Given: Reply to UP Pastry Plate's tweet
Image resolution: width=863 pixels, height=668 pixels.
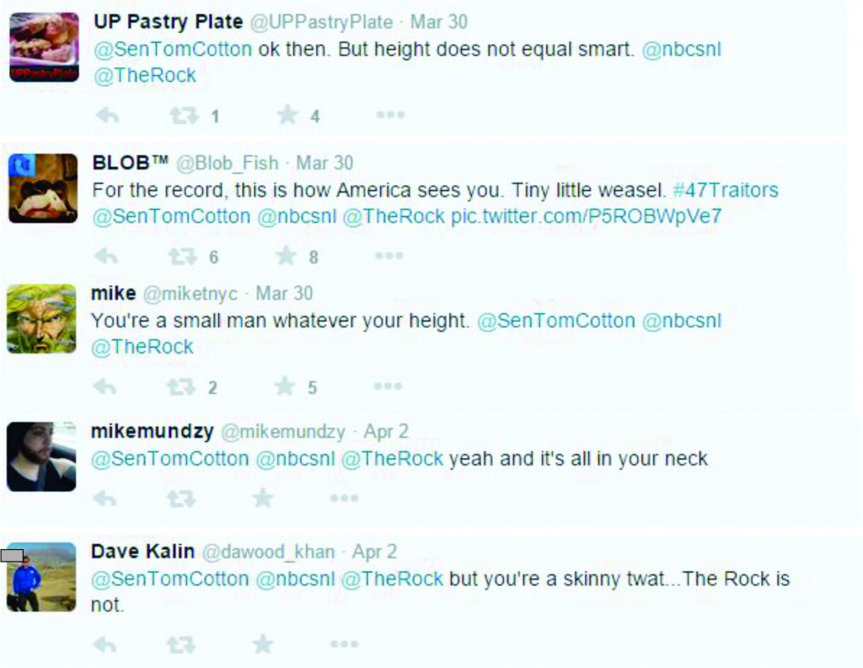Looking at the screenshot, I should (105, 116).
